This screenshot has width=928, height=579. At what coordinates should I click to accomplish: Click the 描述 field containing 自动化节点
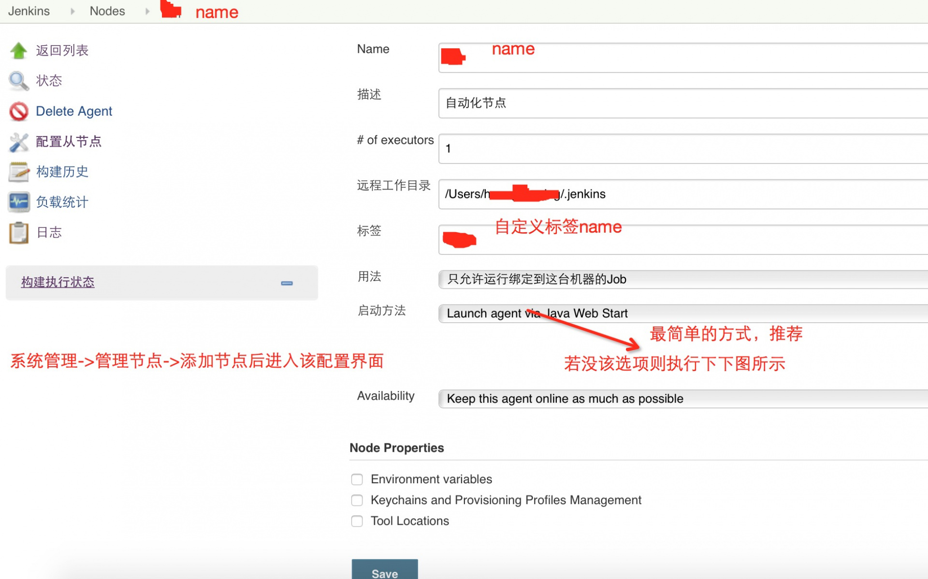683,103
